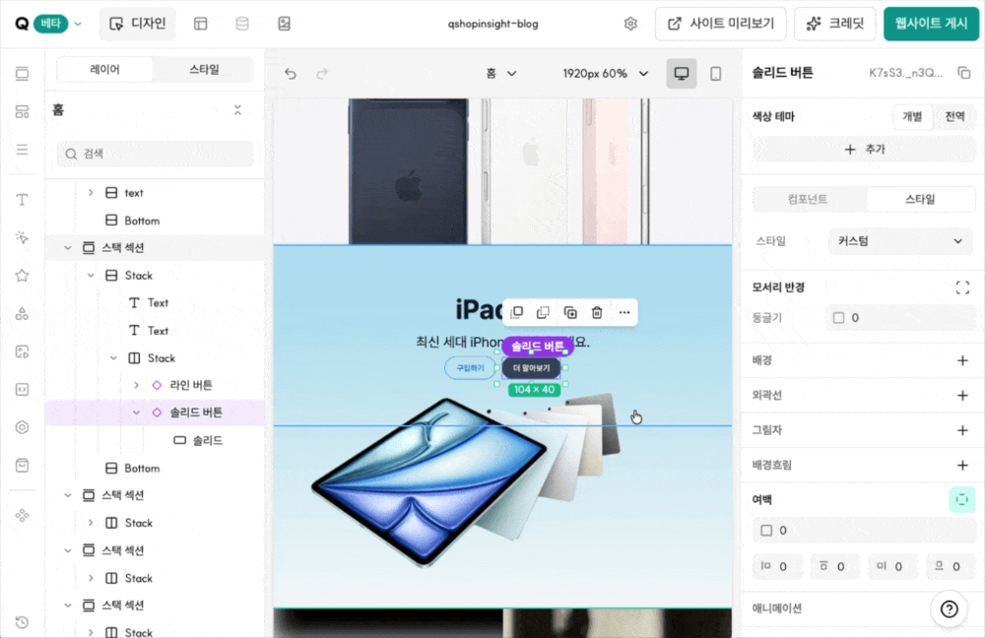The image size is (985, 638).
Task: Add a 그림자 property
Action: click(962, 430)
